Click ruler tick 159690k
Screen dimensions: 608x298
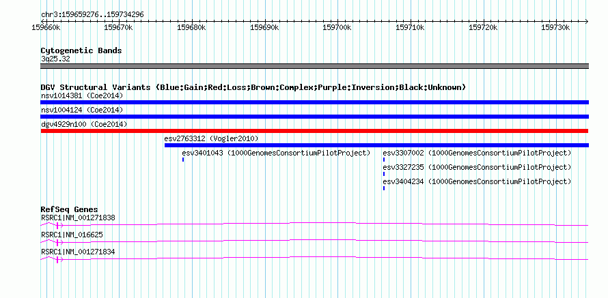pyautogui.click(x=264, y=27)
